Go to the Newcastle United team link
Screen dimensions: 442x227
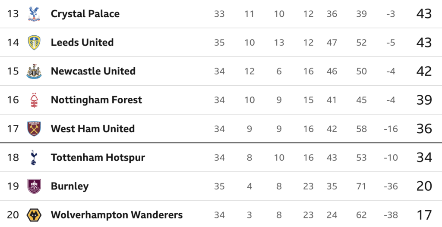point(93,71)
